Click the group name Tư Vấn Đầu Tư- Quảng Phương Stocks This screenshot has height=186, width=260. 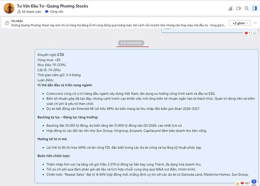click(x=52, y=6)
